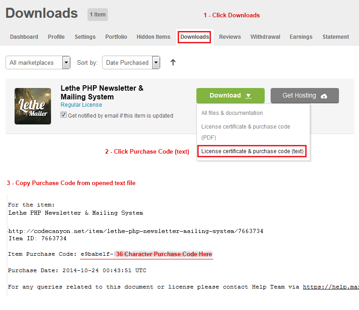The height and width of the screenshot is (310, 359).
Task: Open the Earnings tab
Action: 301,37
